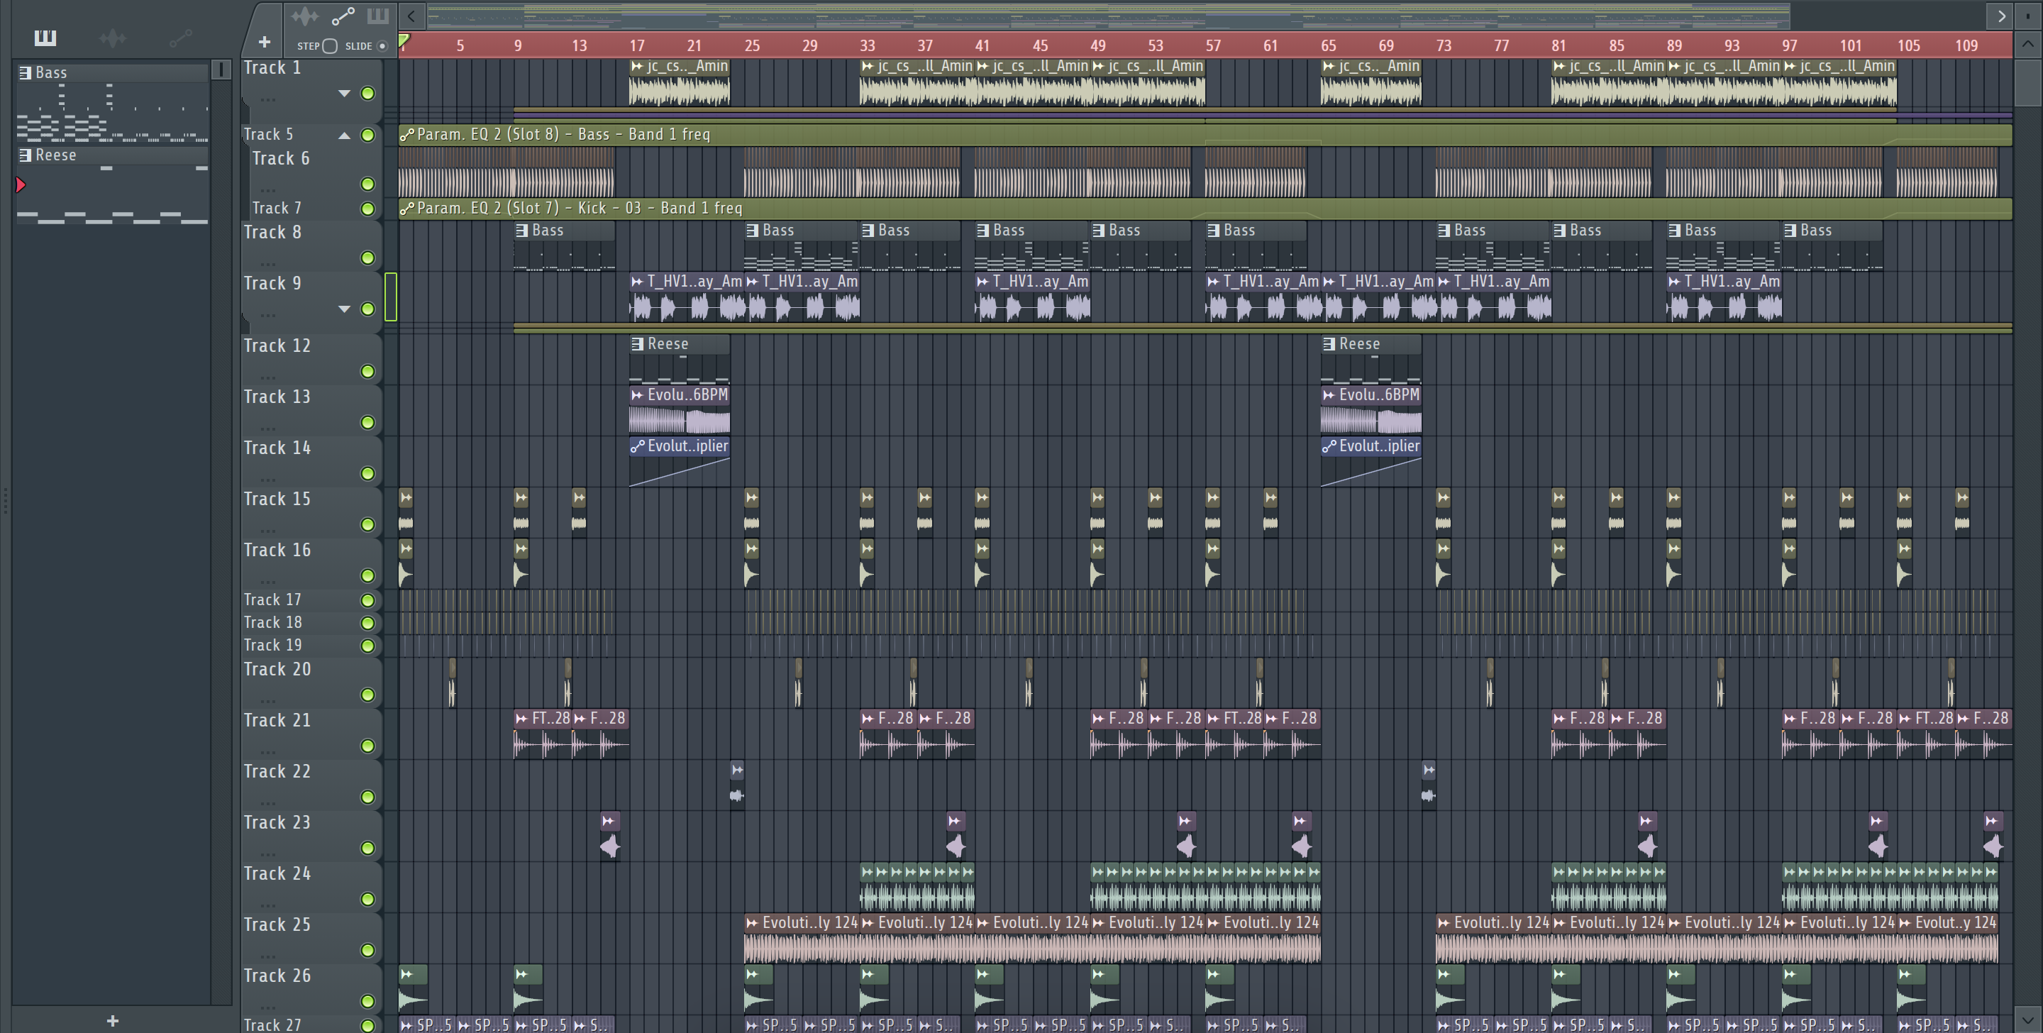Click first T_HV1..ay_Am clip icon on Track 9

tap(637, 282)
